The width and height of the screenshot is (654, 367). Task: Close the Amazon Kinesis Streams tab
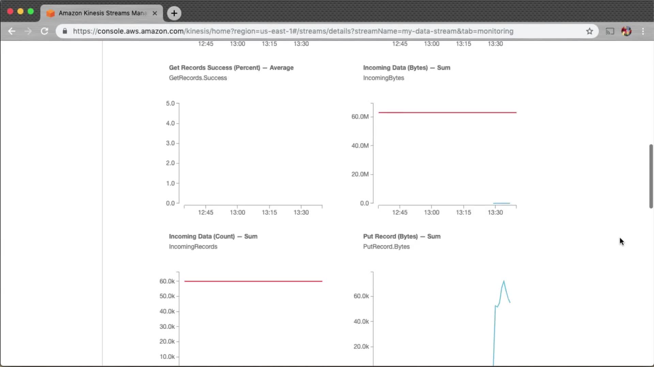coord(155,13)
